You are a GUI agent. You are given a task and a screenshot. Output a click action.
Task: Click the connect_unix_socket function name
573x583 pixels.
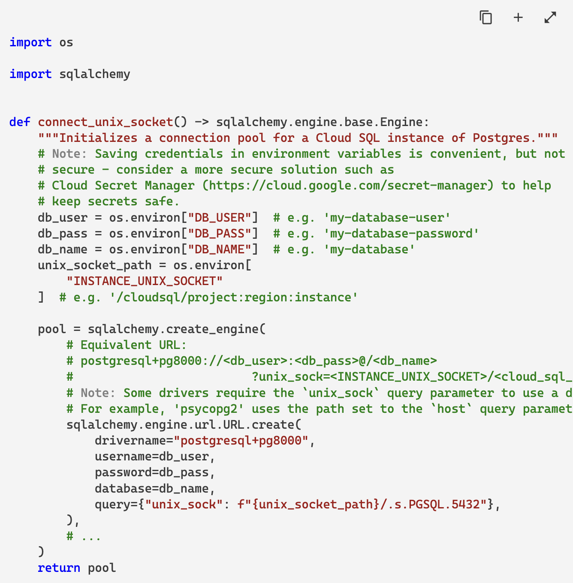coord(105,122)
